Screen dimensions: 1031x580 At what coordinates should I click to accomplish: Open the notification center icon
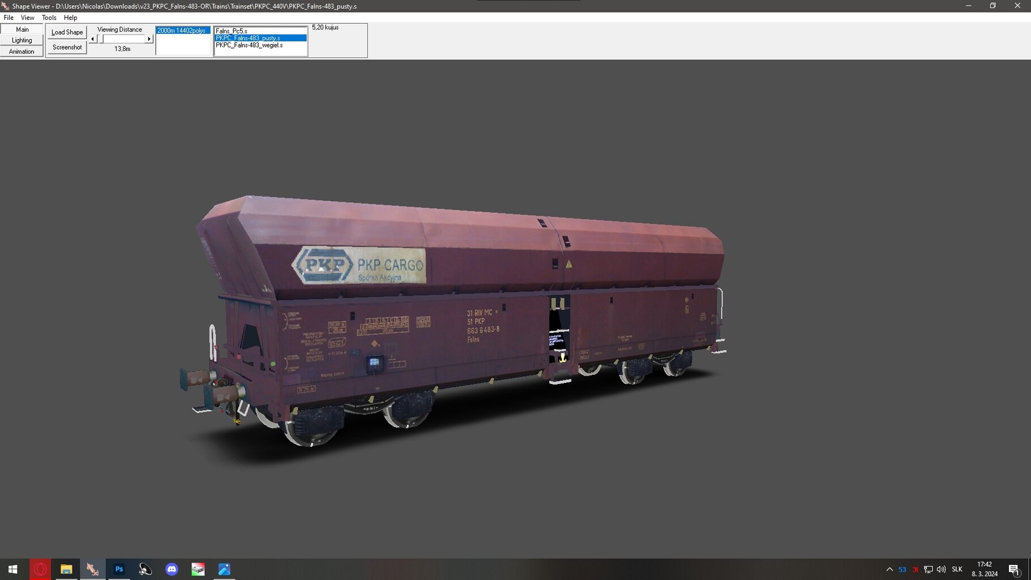[x=1013, y=569]
